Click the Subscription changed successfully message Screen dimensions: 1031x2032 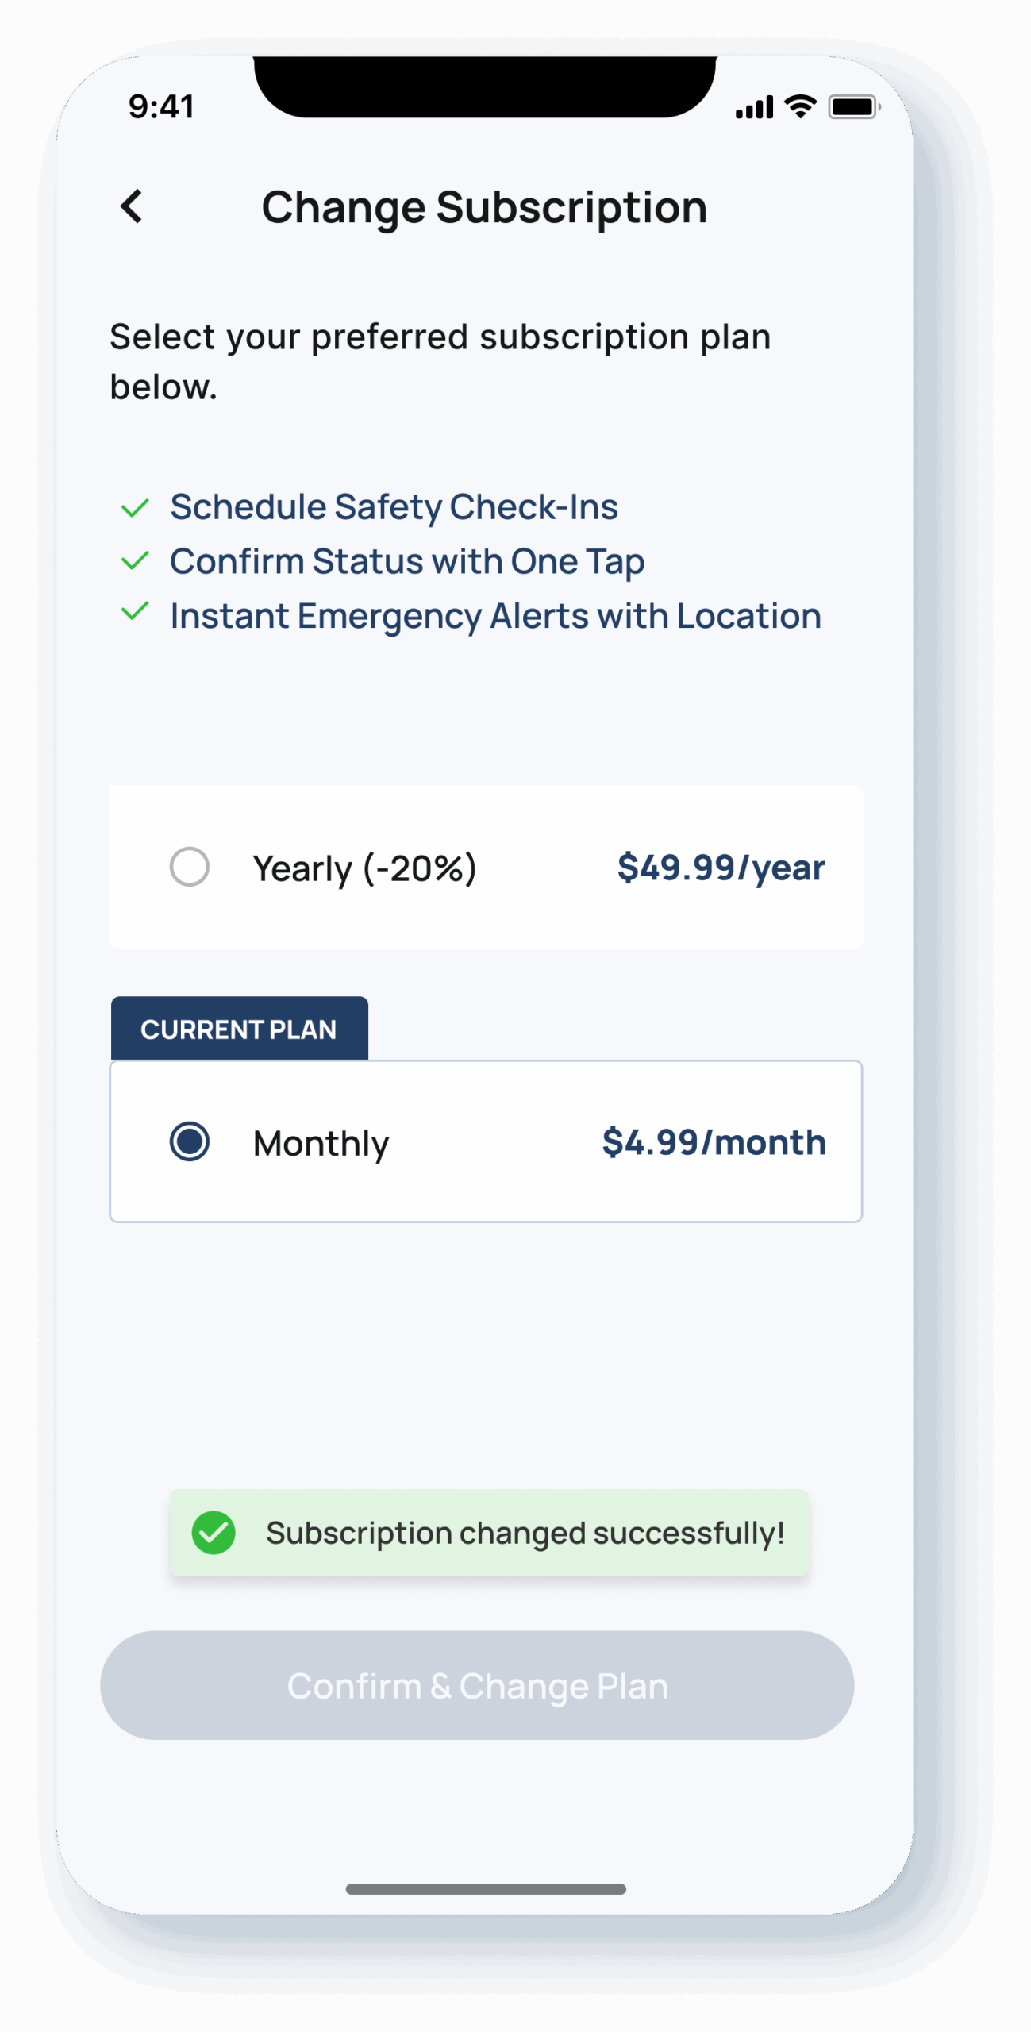[x=525, y=1534]
